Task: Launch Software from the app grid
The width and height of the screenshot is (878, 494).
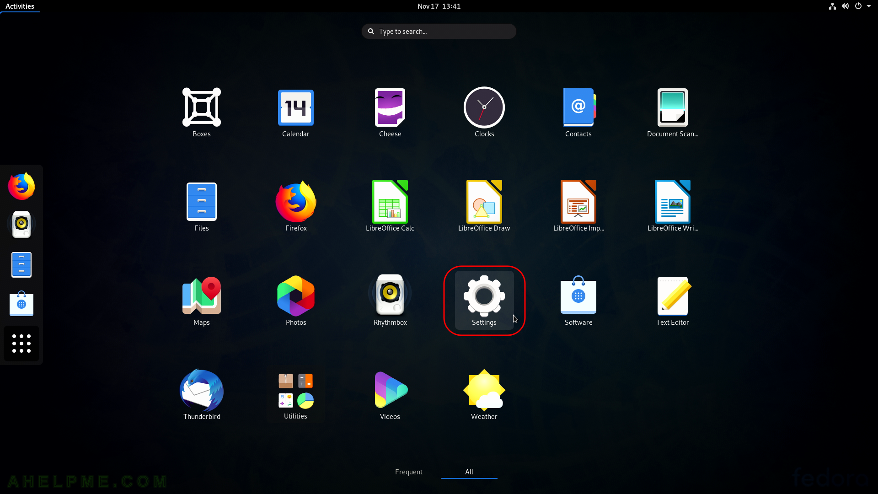Action: click(578, 301)
